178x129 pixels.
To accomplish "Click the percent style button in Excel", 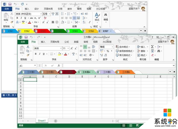I will coord(108,51).
